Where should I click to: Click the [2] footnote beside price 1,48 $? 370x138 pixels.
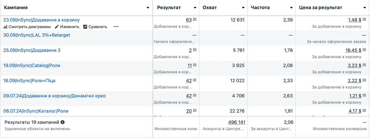point(364,19)
